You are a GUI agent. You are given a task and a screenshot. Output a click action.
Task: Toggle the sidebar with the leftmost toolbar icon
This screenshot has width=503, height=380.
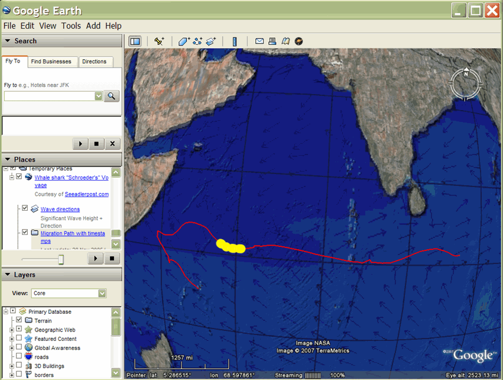pyautogui.click(x=134, y=41)
